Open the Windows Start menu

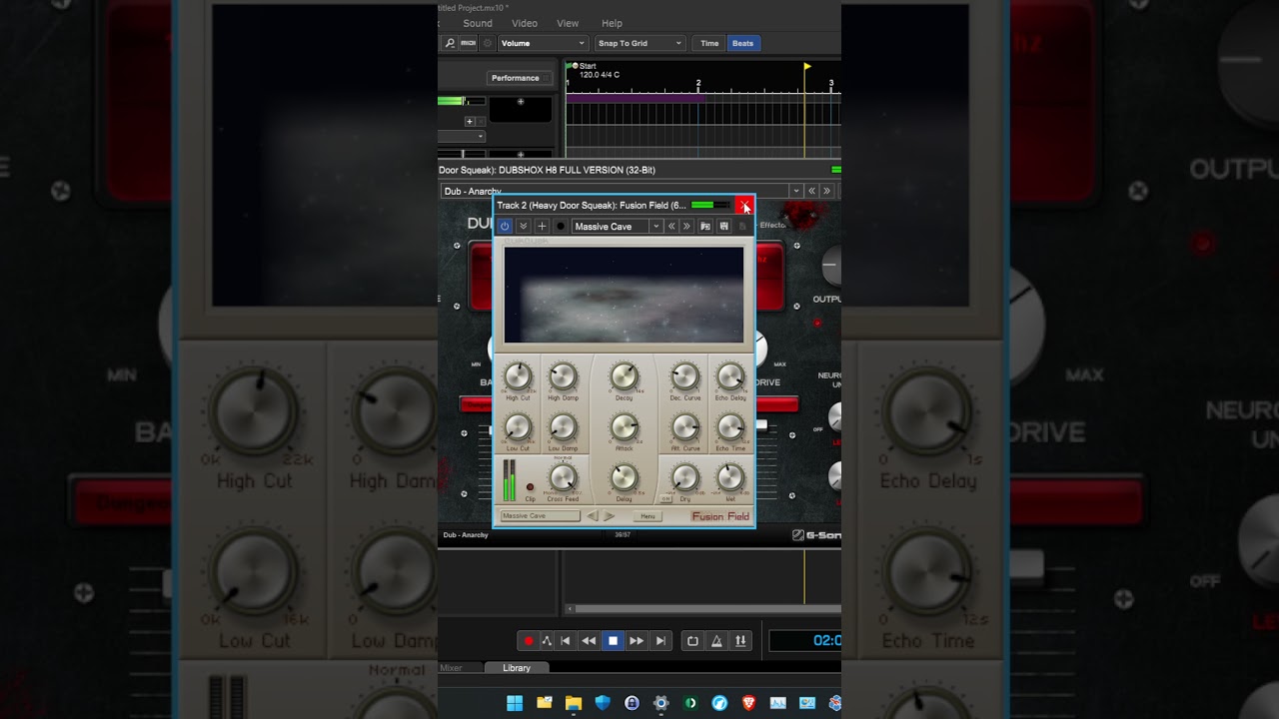pyautogui.click(x=515, y=703)
